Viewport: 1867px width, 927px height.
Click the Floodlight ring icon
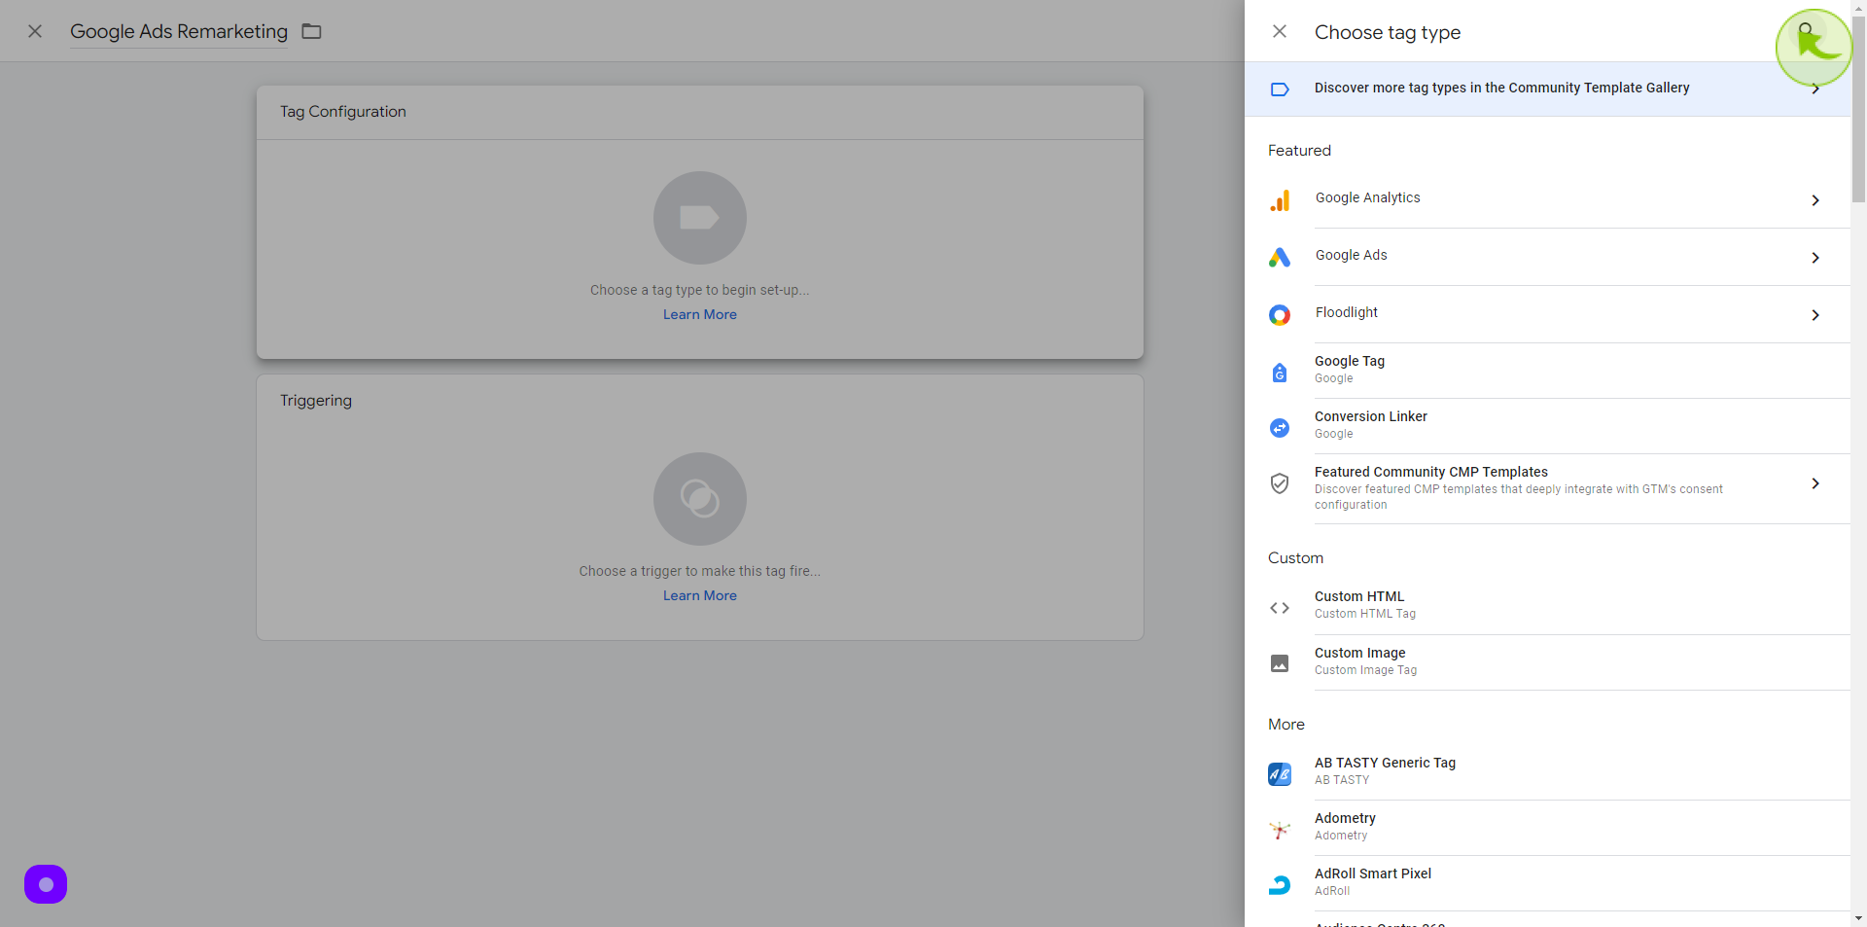point(1280,315)
